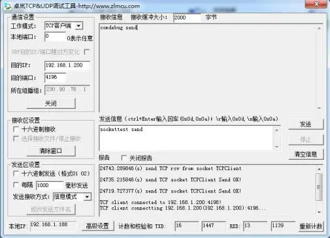Click log line starting 24735.215846
The image size is (330, 238).
click(x=171, y=179)
